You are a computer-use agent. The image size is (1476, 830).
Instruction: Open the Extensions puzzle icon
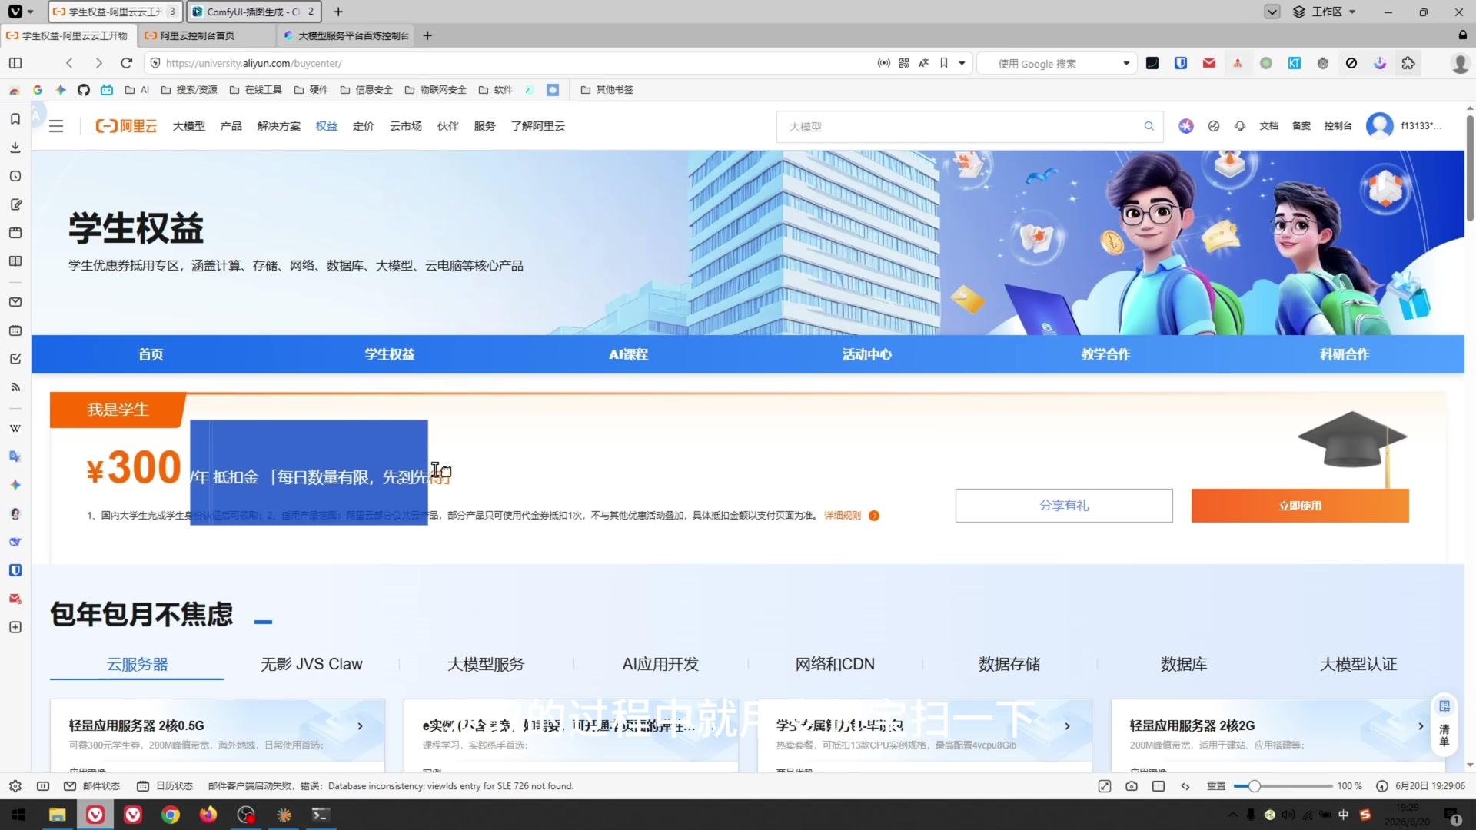[1408, 63]
